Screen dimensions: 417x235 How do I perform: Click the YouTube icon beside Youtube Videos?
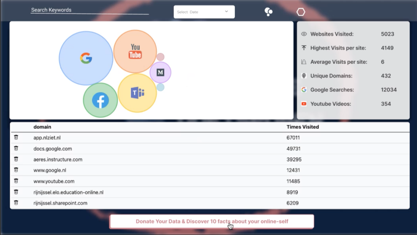pyautogui.click(x=304, y=104)
